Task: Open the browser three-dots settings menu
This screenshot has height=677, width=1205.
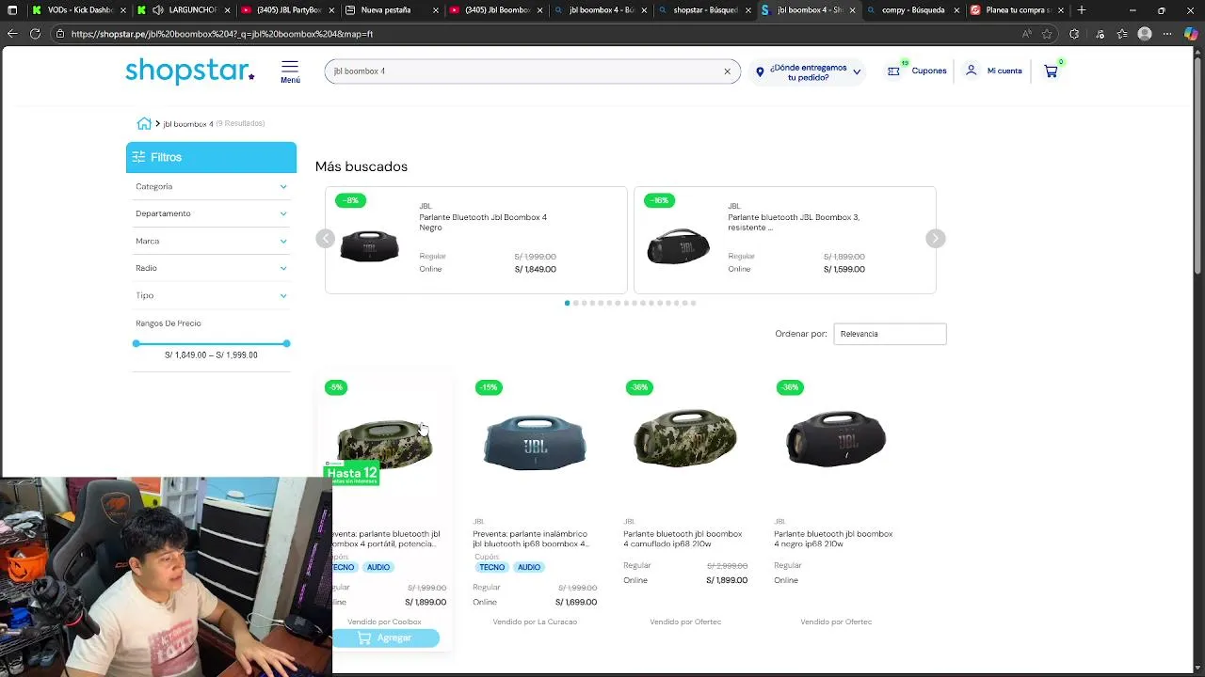Action: click(1168, 34)
